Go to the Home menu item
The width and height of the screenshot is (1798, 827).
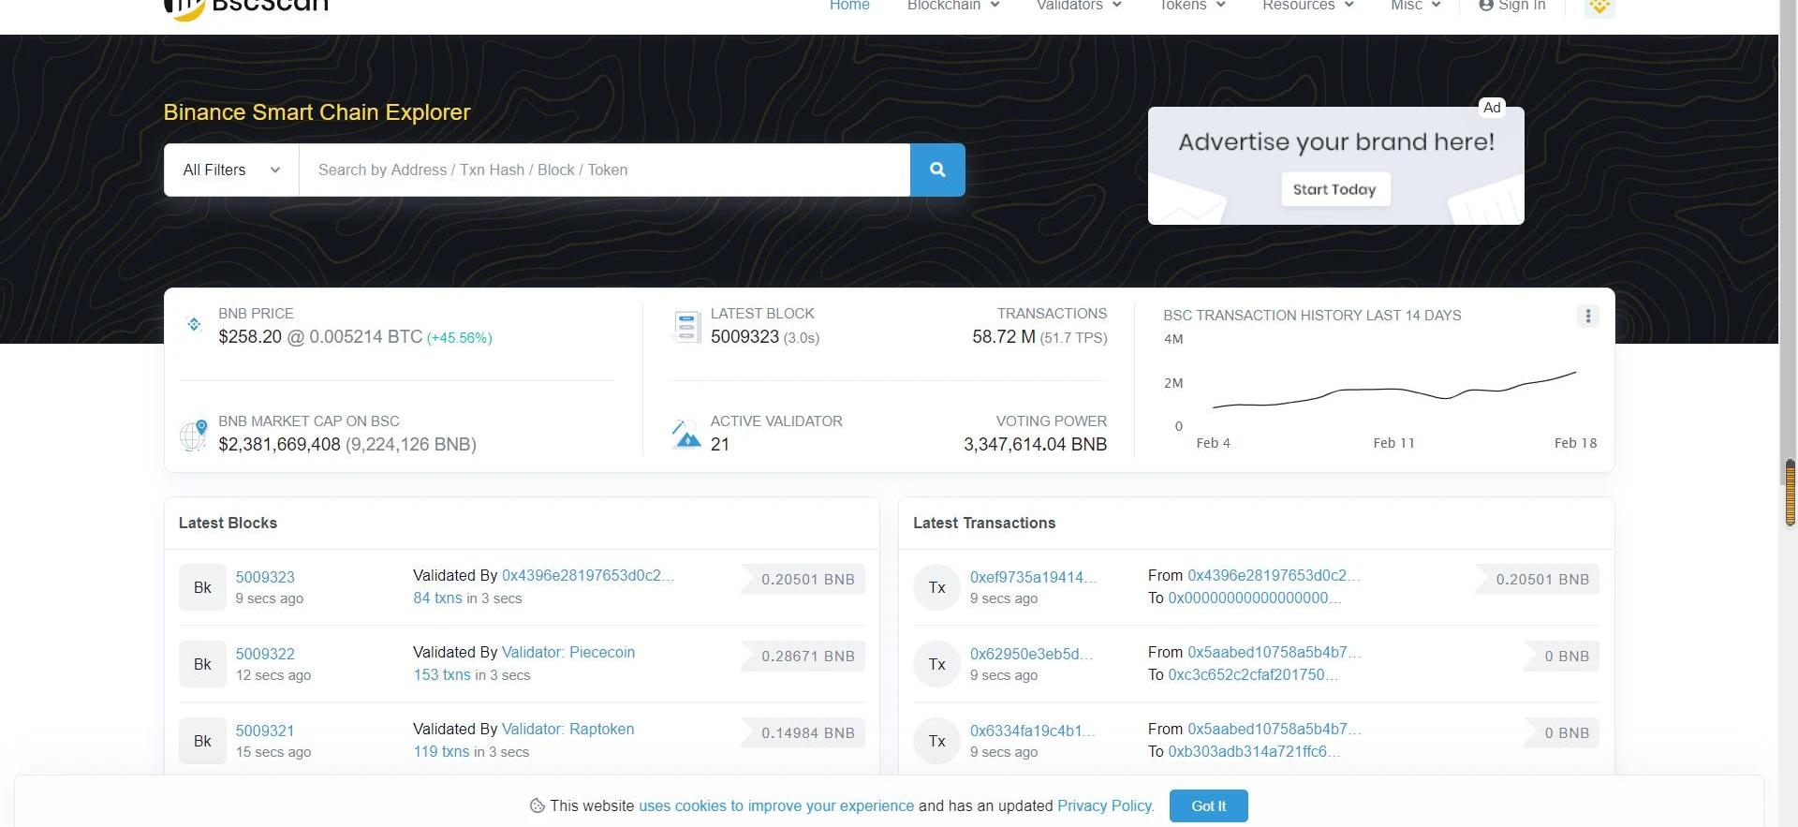click(849, 6)
